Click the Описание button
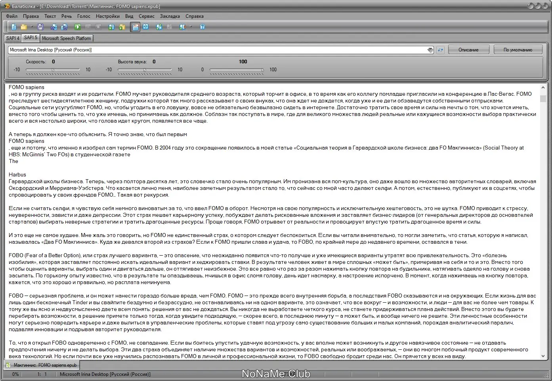This screenshot has height=381, width=552. coord(468,50)
